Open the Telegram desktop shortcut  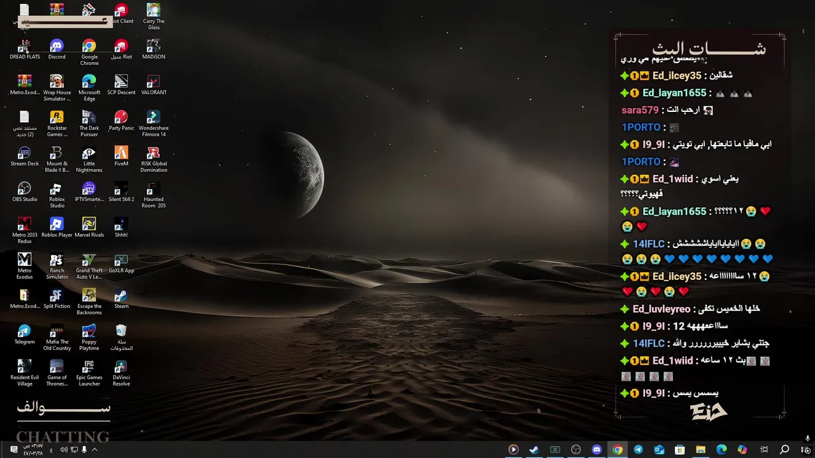tap(24, 335)
